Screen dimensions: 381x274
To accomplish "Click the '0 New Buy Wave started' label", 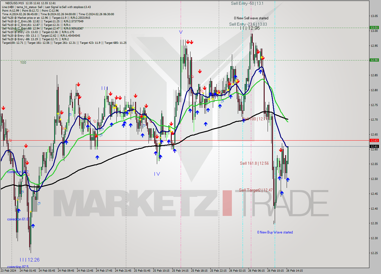I will (275, 232).
